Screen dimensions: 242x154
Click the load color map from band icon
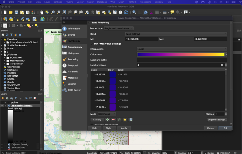[x=119, y=120]
